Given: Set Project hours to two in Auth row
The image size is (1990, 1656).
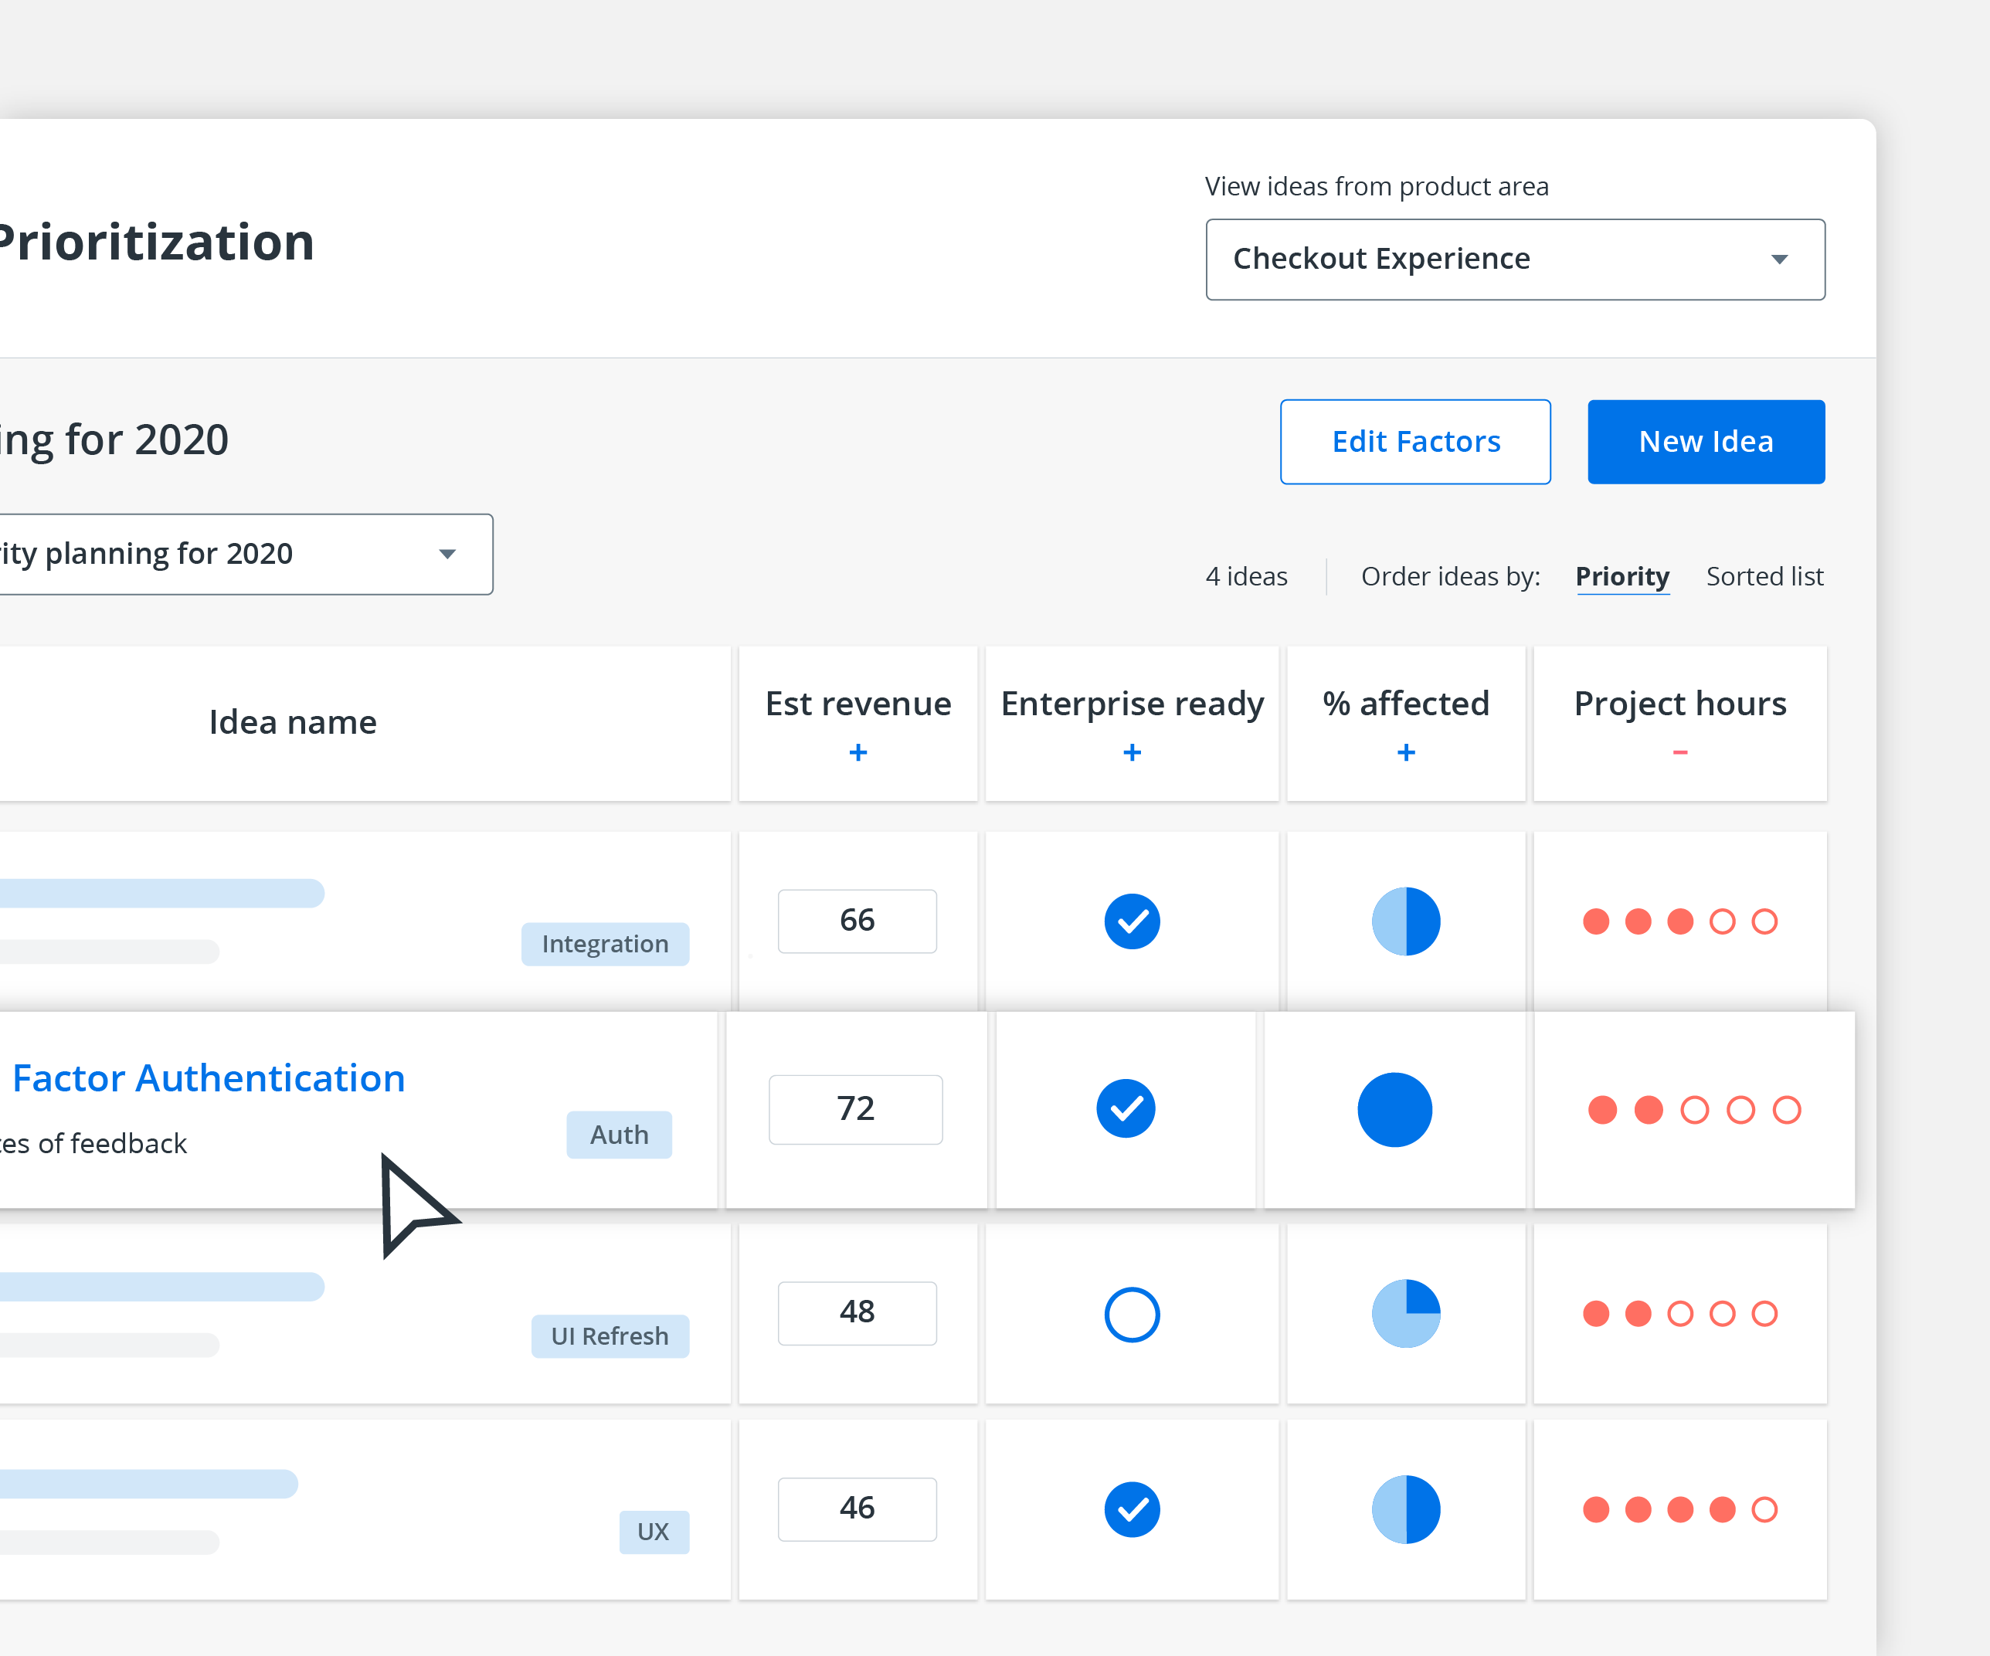Looking at the screenshot, I should click(1648, 1109).
